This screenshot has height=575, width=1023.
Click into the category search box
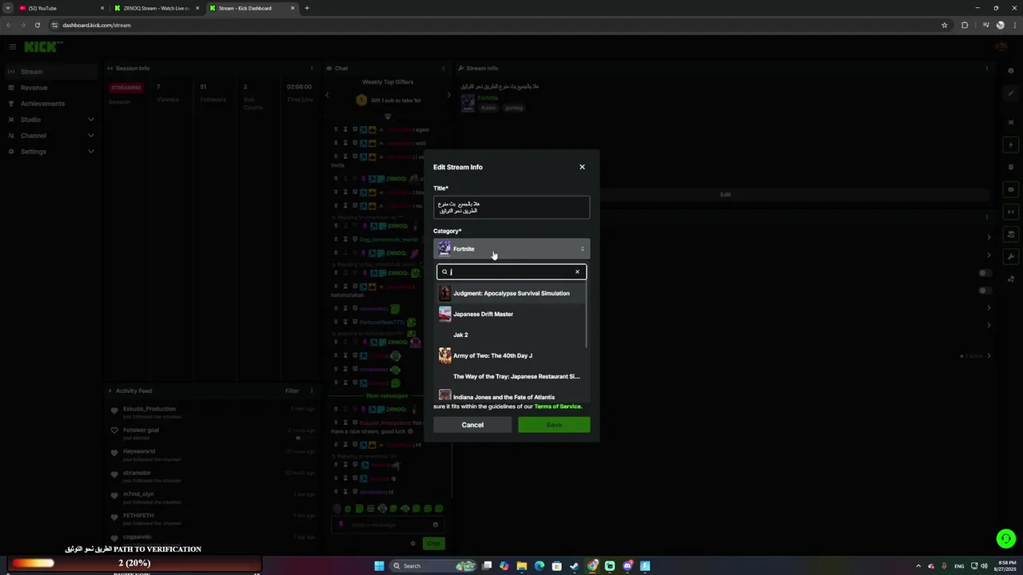click(511, 272)
